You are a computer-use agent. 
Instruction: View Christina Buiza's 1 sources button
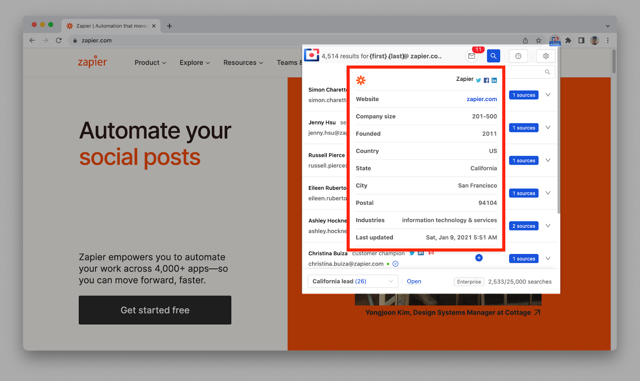(x=524, y=259)
